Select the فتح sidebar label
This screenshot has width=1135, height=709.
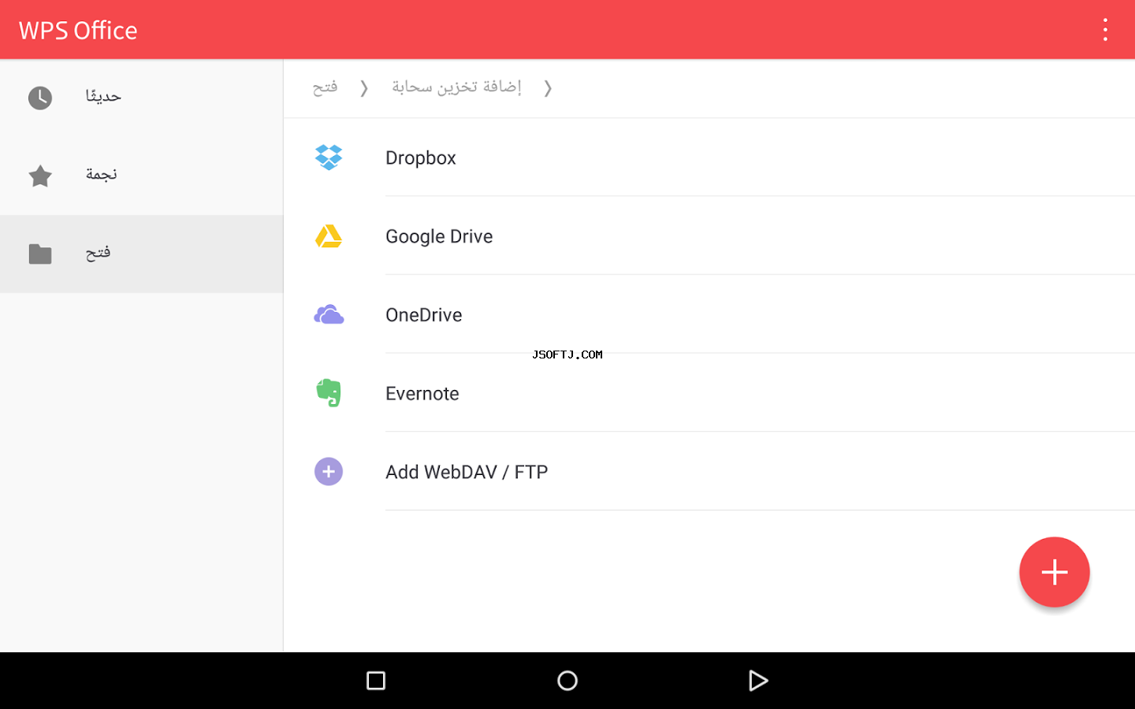point(98,253)
